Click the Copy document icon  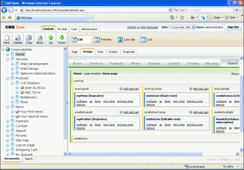tap(28, 39)
